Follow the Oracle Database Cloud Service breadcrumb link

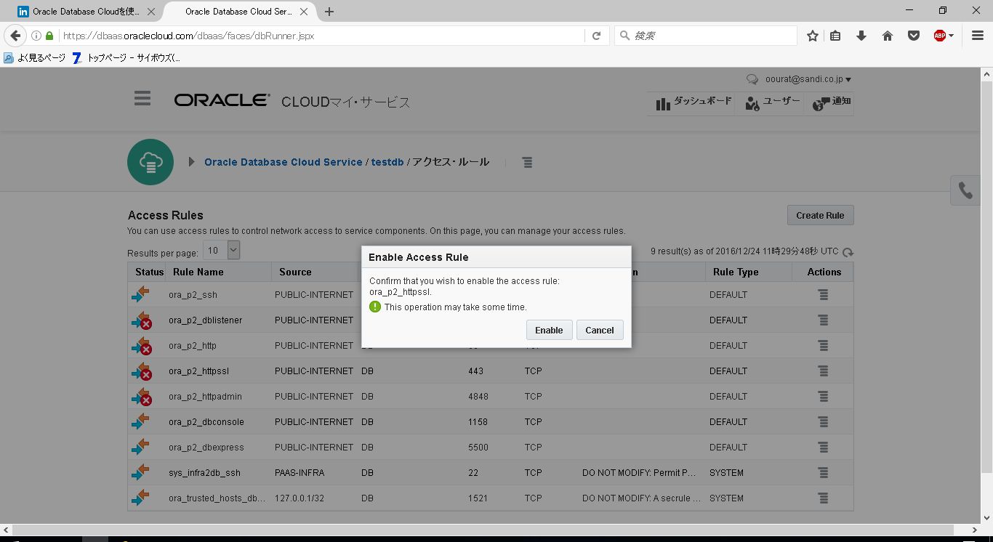coord(284,162)
